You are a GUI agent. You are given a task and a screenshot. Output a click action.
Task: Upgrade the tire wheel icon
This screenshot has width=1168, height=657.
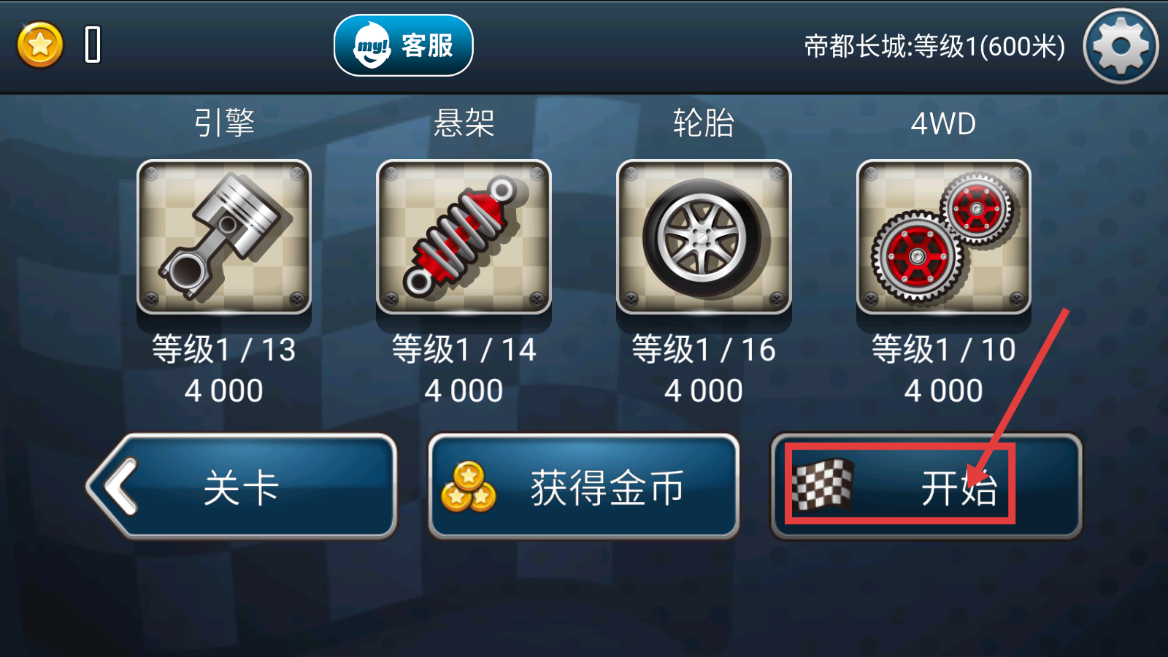(704, 237)
